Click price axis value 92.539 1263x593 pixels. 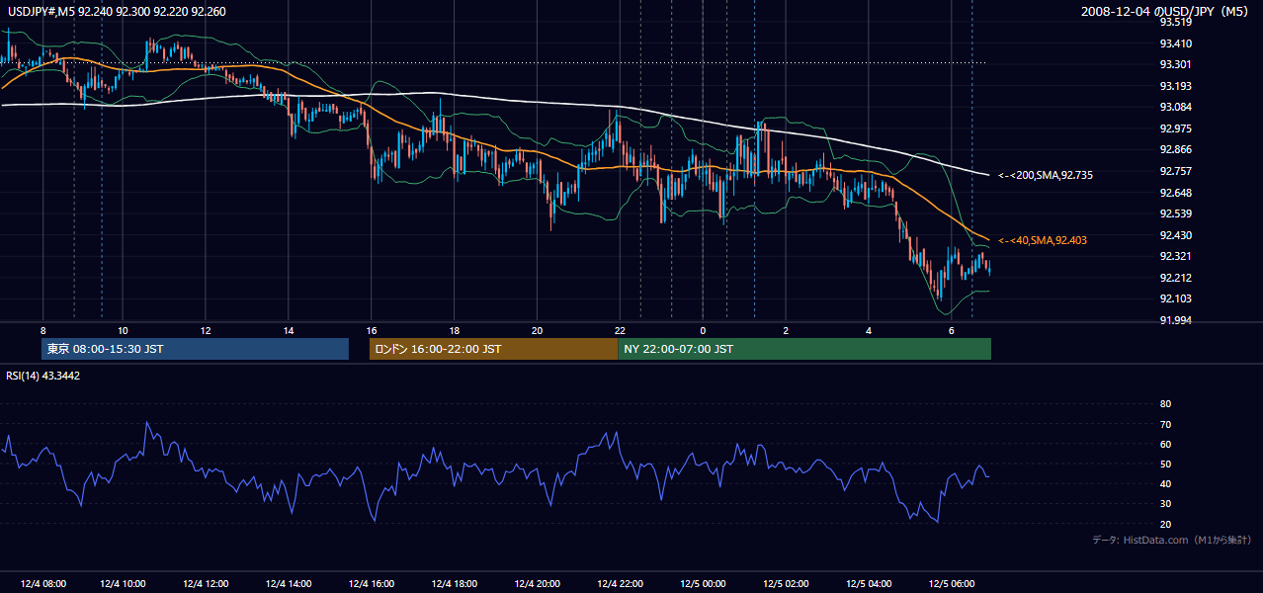click(1176, 213)
